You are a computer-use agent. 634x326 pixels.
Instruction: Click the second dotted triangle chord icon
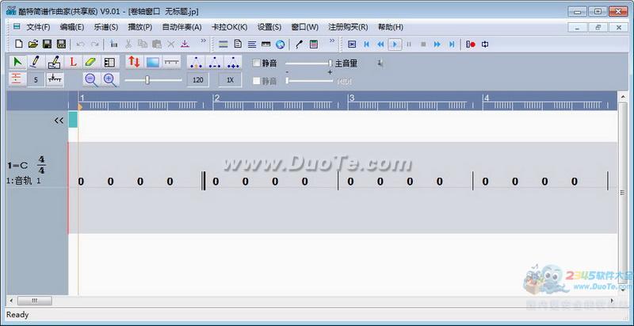click(215, 62)
